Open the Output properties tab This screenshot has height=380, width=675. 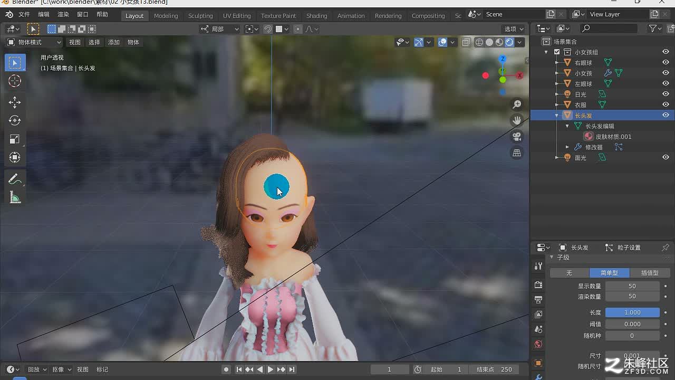(538, 300)
